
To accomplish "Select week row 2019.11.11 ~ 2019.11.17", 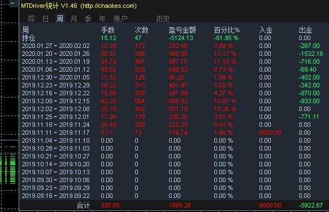I will click(x=174, y=132).
